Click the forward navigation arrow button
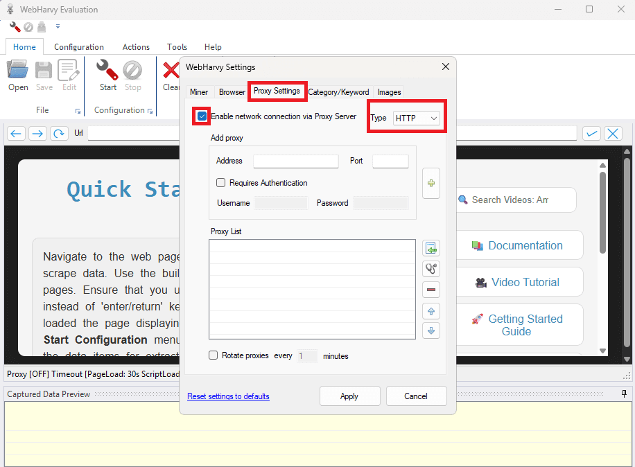Viewport: 635px width, 467px height. pos(36,133)
